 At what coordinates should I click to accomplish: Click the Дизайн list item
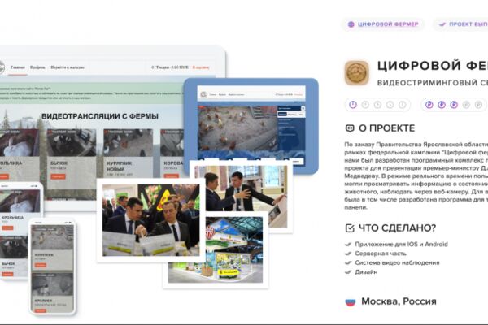point(366,272)
